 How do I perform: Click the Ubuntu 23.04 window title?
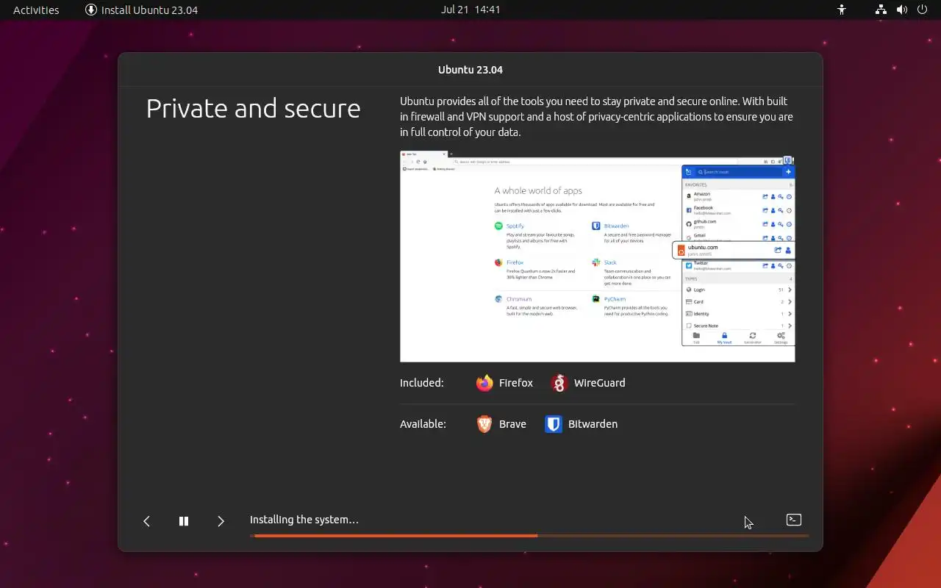pos(470,70)
